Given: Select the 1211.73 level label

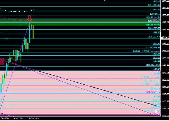Looking at the screenshot, I should 156,54.
